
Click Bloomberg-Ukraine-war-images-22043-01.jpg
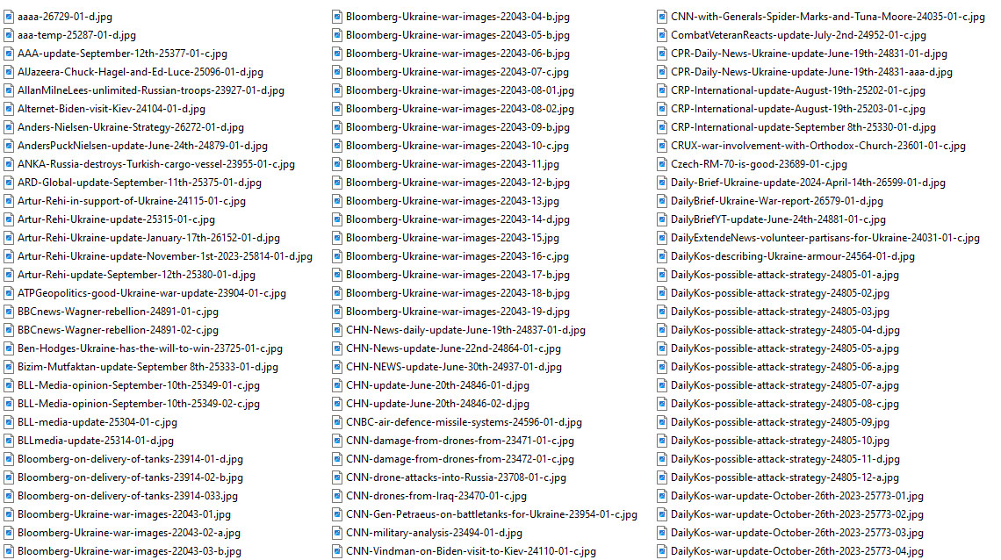pos(125,514)
